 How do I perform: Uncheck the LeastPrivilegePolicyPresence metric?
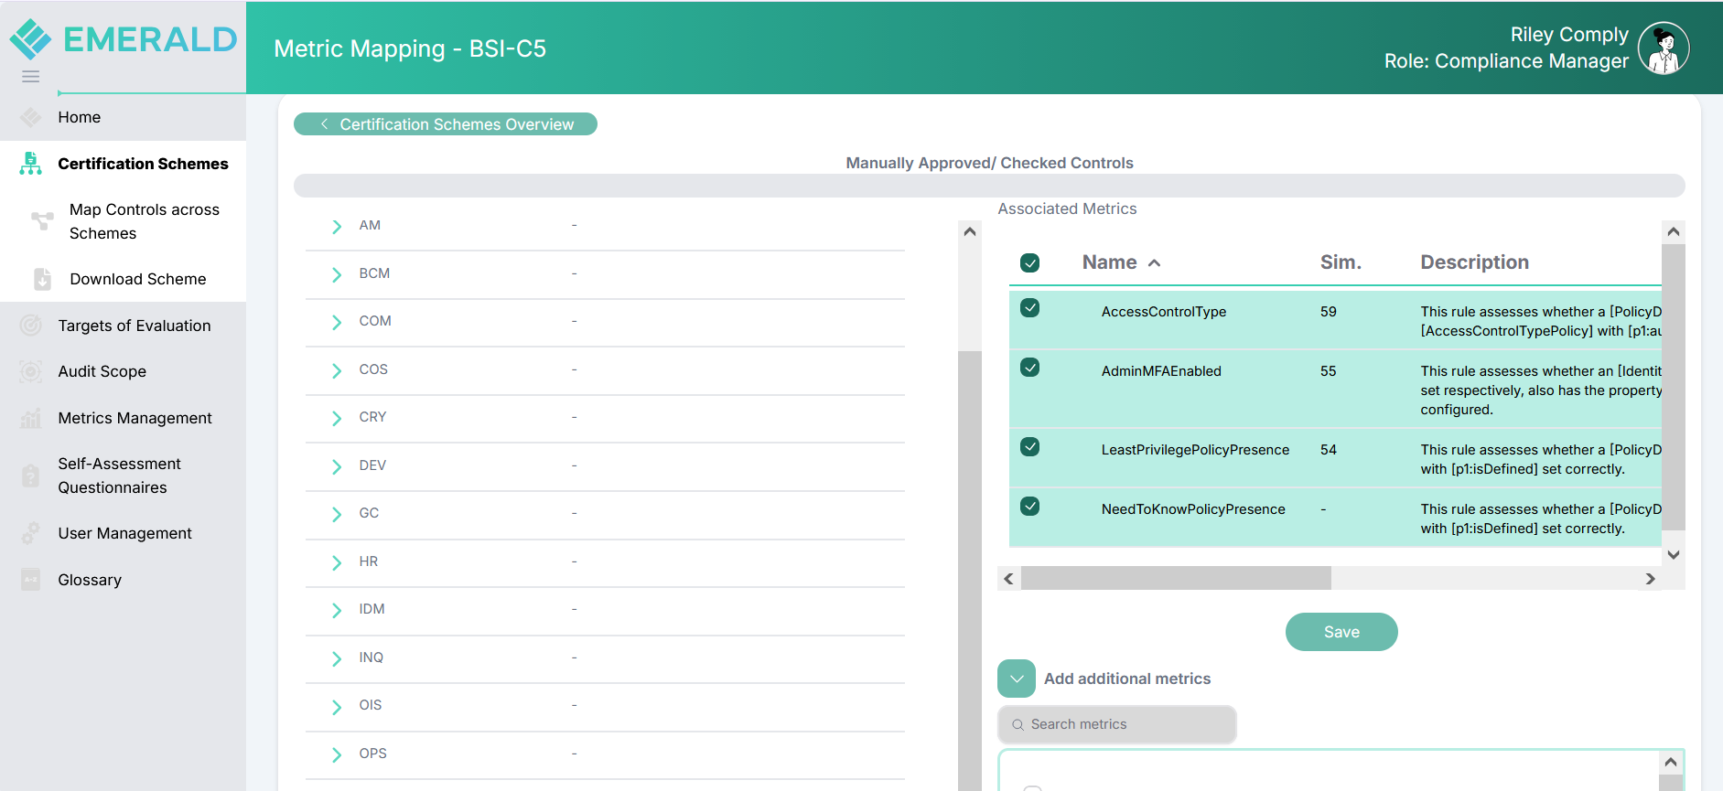coord(1030,446)
